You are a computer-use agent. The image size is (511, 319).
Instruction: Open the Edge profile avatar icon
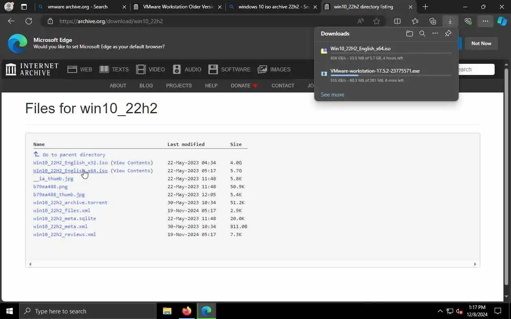[8, 7]
